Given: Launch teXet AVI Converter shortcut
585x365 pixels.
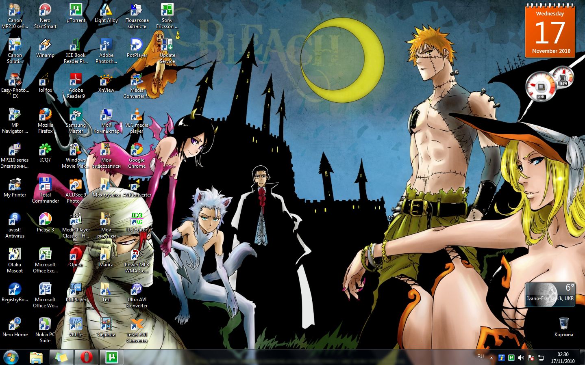Looking at the screenshot, I should (137, 330).
